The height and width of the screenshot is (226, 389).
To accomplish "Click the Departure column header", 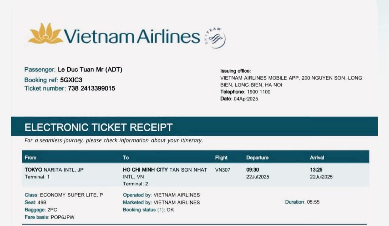I will [x=257, y=158].
